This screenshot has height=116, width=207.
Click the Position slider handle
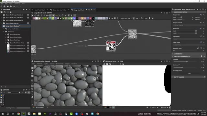click(187, 62)
